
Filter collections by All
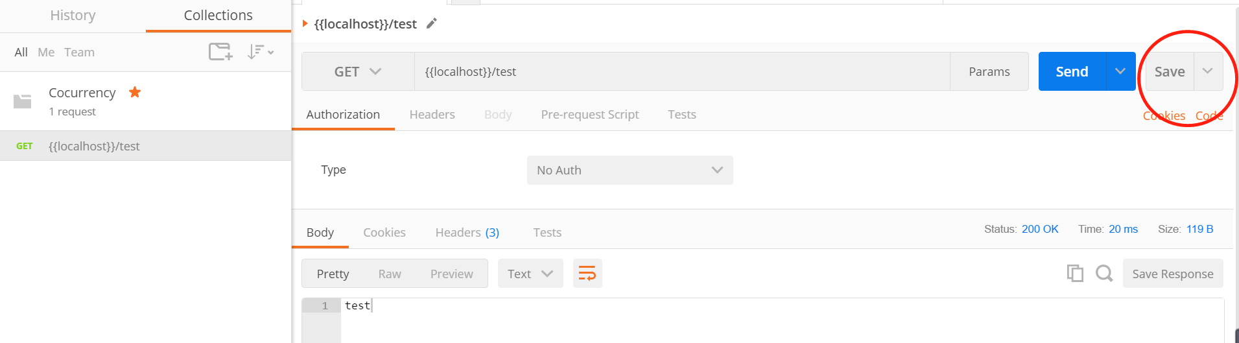click(x=21, y=53)
